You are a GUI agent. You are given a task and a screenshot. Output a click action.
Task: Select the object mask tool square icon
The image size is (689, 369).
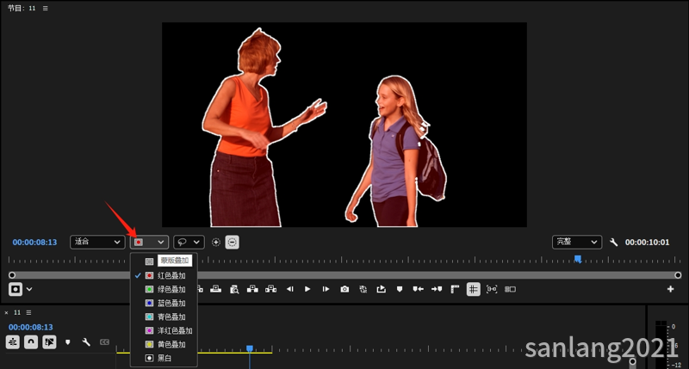point(16,290)
